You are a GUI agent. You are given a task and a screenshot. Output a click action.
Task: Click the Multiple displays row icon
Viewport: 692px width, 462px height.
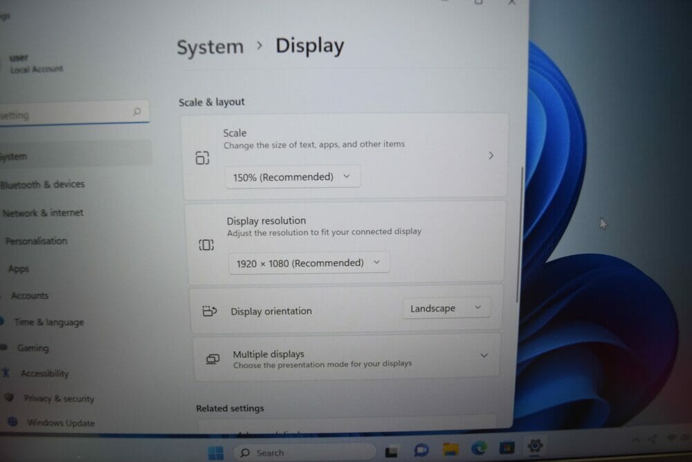pyautogui.click(x=212, y=359)
